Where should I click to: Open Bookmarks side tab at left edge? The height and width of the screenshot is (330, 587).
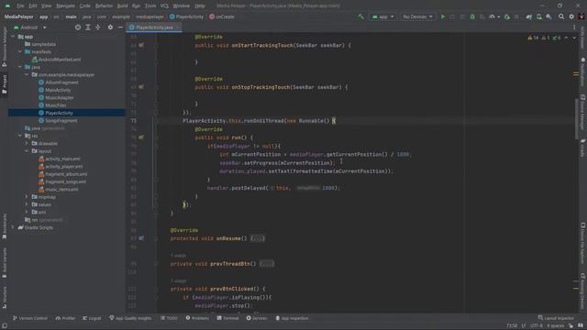pyautogui.click(x=4, y=226)
